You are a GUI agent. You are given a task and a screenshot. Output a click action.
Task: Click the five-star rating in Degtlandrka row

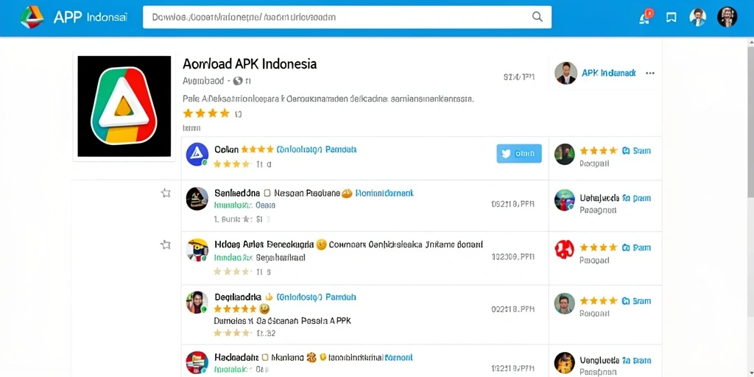(x=236, y=309)
